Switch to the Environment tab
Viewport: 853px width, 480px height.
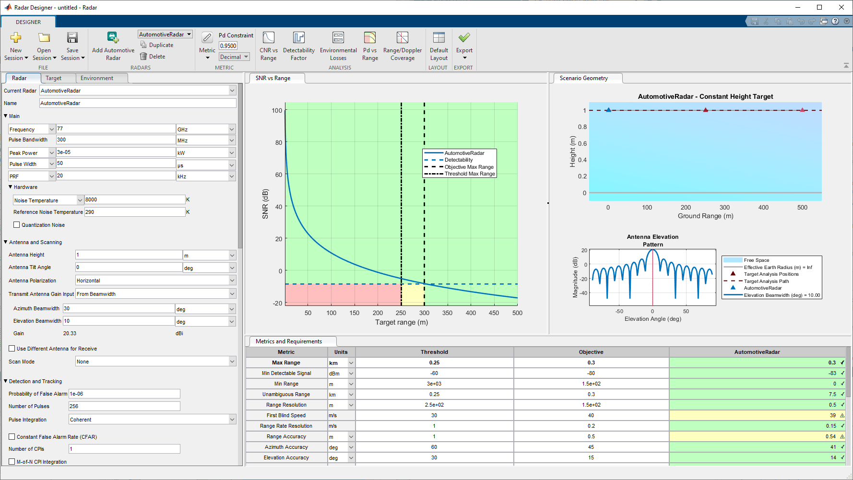tap(97, 78)
